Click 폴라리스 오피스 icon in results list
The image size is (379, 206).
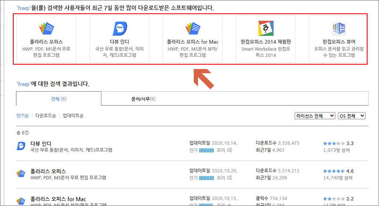pyautogui.click(x=21, y=173)
